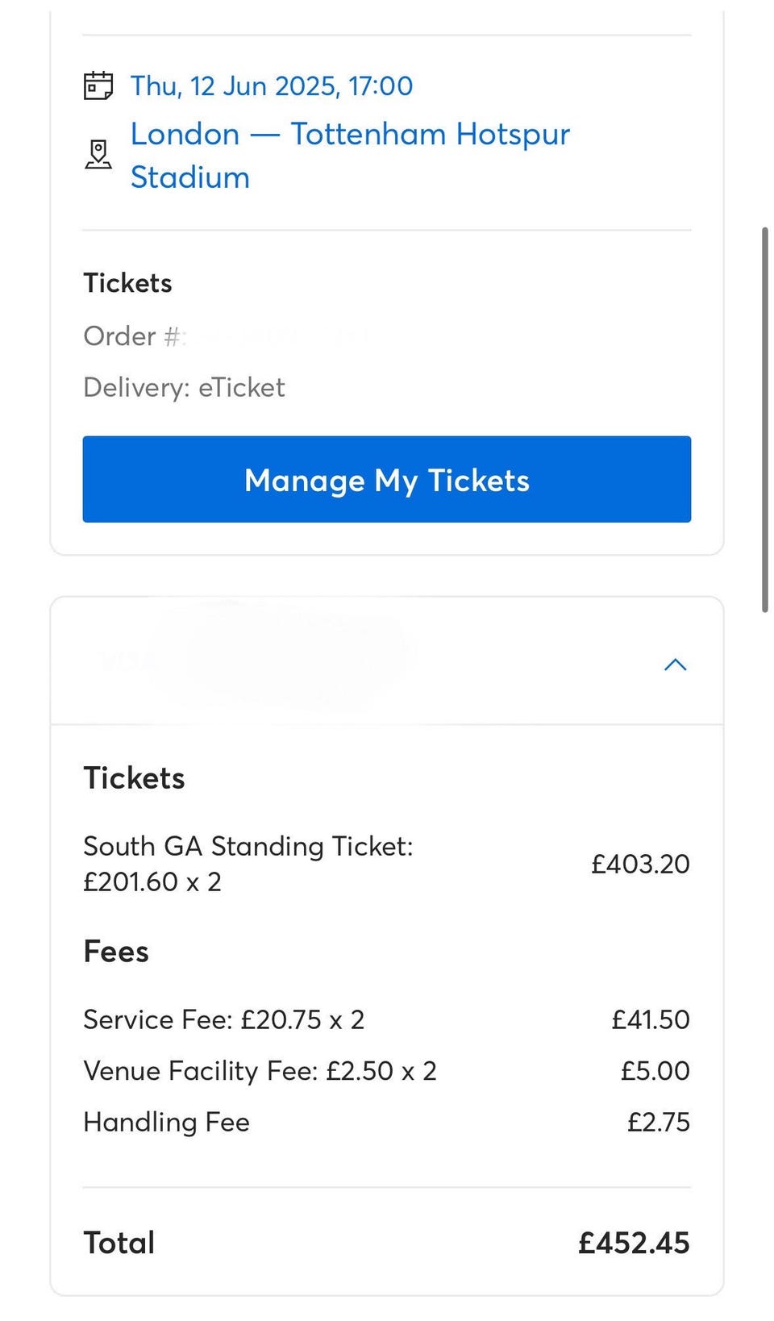Click the Total label
The height and width of the screenshot is (1321, 774).
click(119, 1243)
